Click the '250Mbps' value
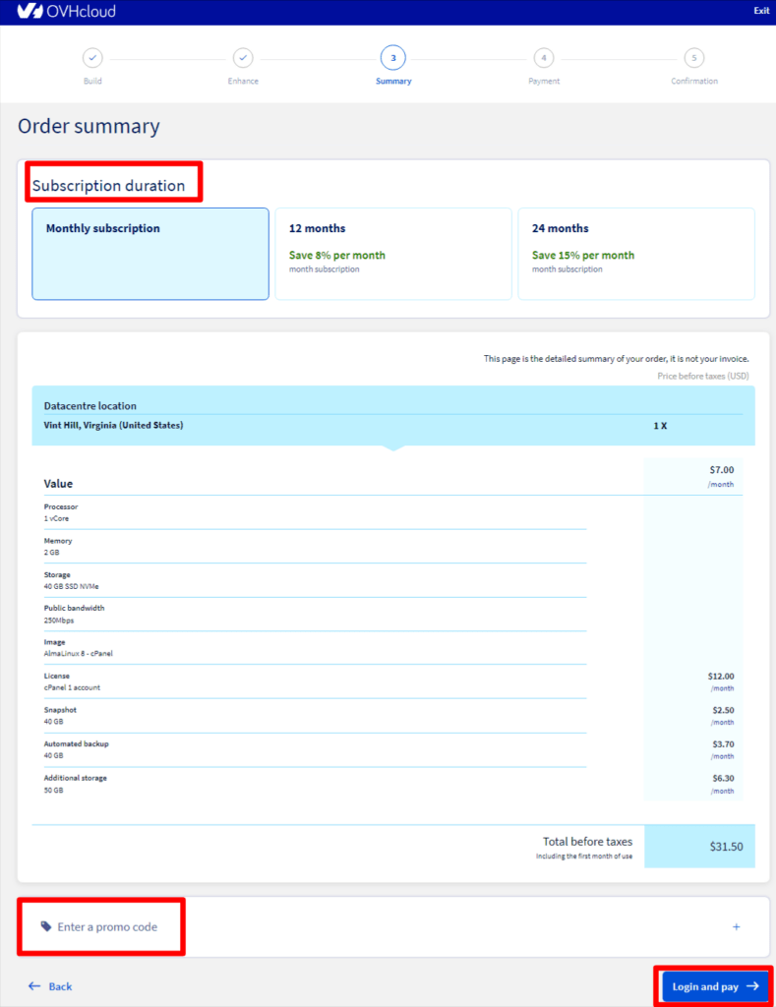Image resolution: width=776 pixels, height=1007 pixels. 58,621
